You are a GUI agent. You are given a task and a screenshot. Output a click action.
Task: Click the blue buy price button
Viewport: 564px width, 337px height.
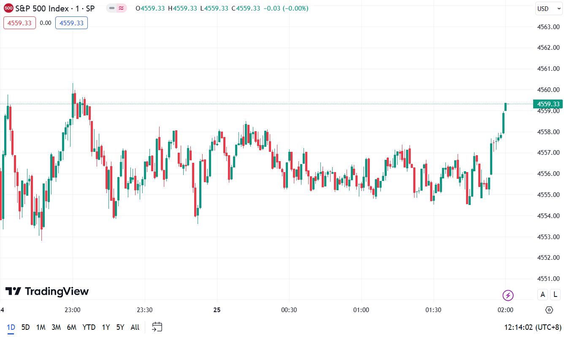(x=71, y=23)
